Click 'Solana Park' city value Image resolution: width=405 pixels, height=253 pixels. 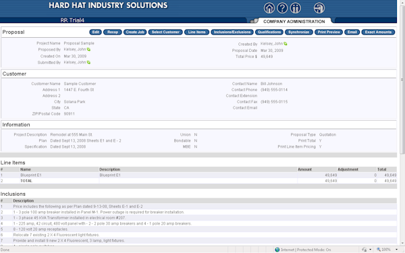74,102
